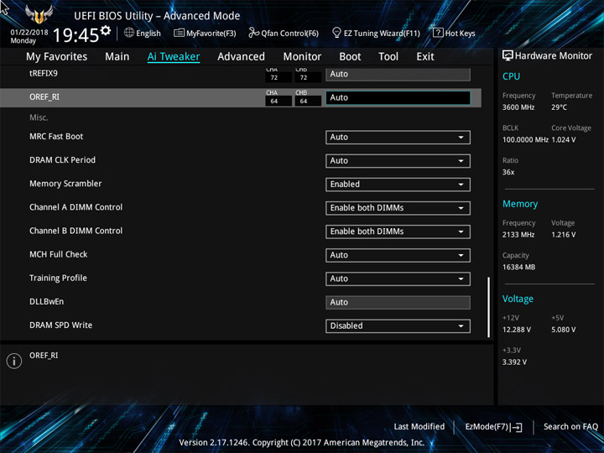Click the settings list scrollbar
This screenshot has height=453, width=604.
pos(489,307)
